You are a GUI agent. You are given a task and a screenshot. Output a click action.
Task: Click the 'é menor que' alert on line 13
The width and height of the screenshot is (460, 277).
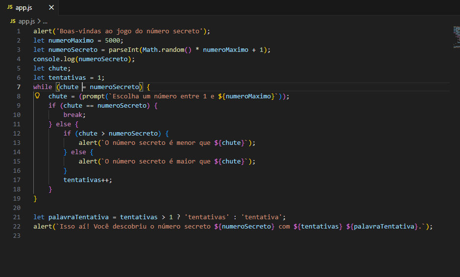(167, 143)
